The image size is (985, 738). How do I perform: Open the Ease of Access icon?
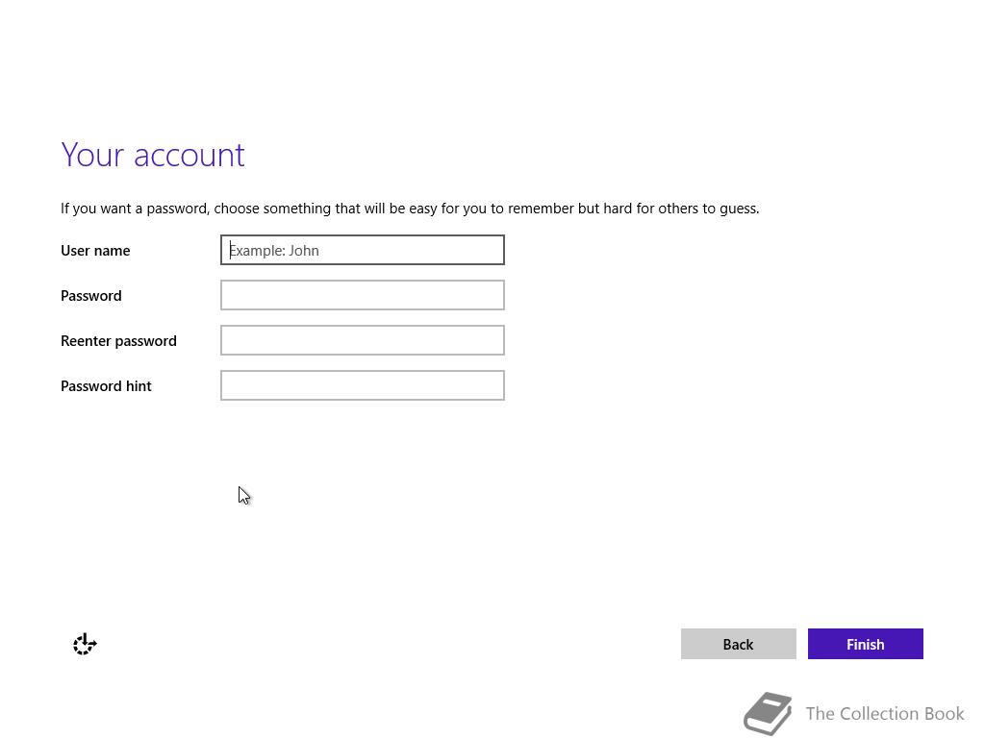[x=85, y=644]
